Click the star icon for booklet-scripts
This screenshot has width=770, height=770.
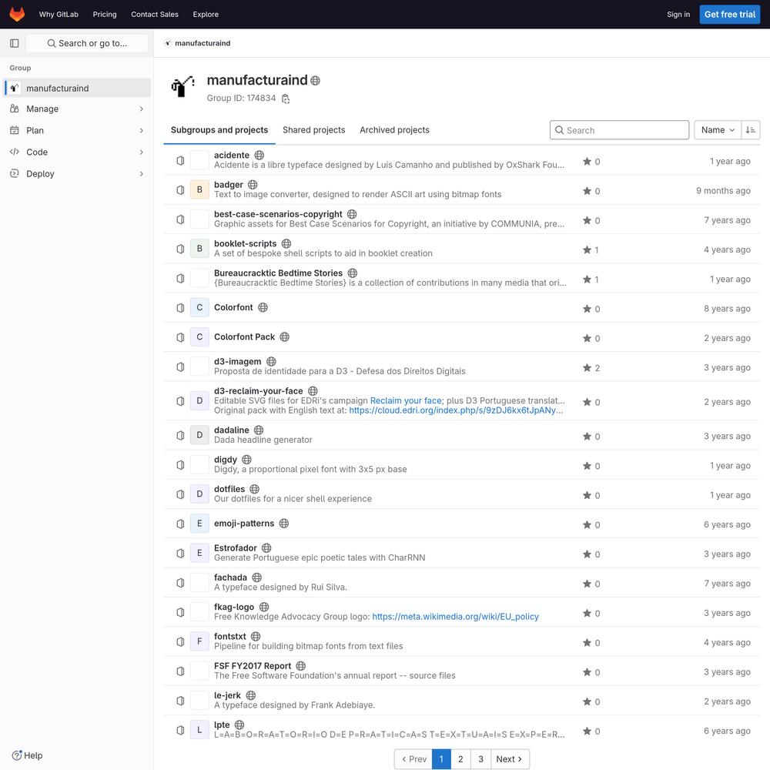click(587, 250)
